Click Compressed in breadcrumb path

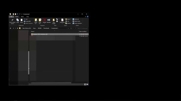pyautogui.click(x=54, y=28)
